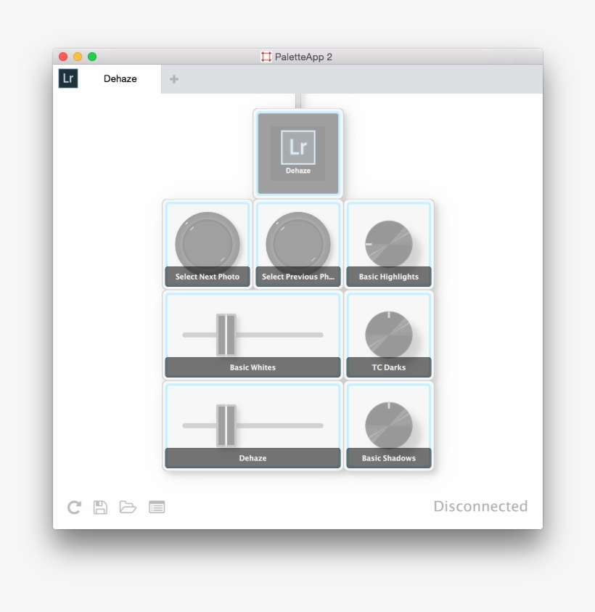Click the Basic Whites slider handle

226,335
